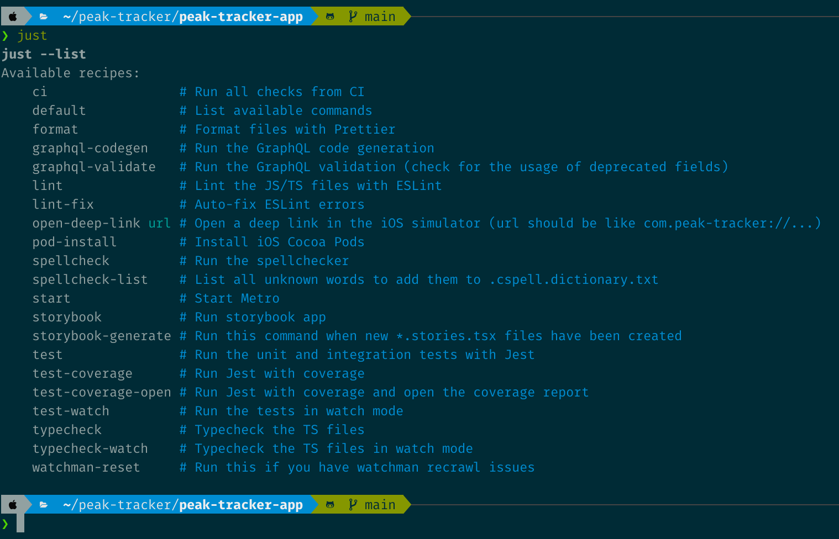
Task: Click the bold peak-tracker-app directory in the first prompt
Action: pyautogui.click(x=241, y=17)
